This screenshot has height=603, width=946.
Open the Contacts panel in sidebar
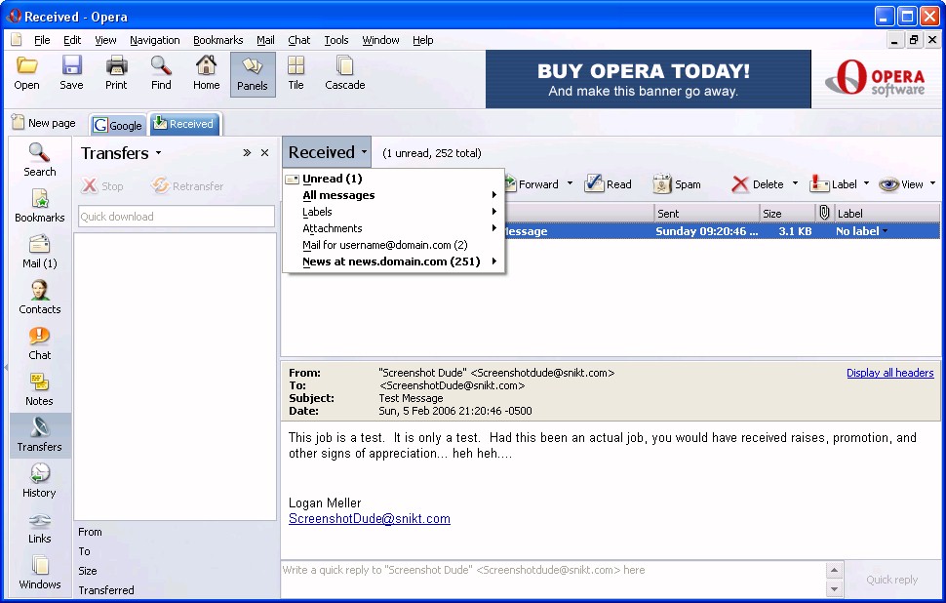click(x=40, y=298)
